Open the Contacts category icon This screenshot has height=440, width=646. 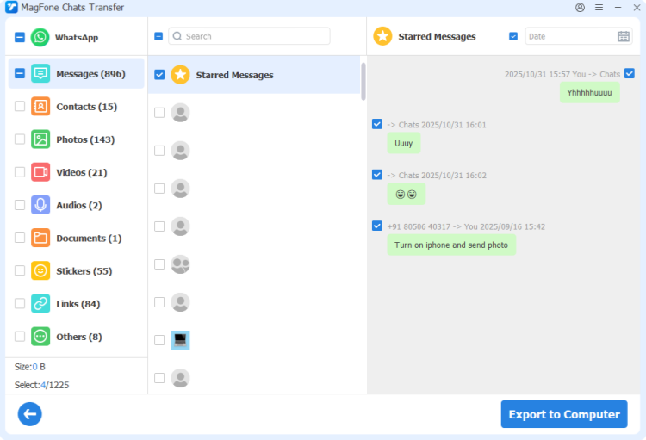coord(40,106)
